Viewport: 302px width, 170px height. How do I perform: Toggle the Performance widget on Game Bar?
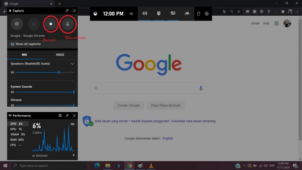pyautogui.click(x=173, y=13)
